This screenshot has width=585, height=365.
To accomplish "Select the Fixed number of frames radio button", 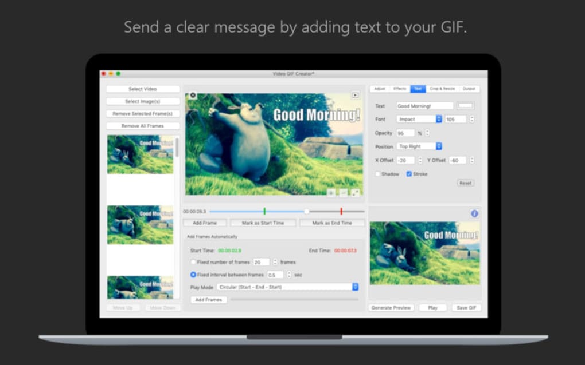I will pyautogui.click(x=192, y=262).
